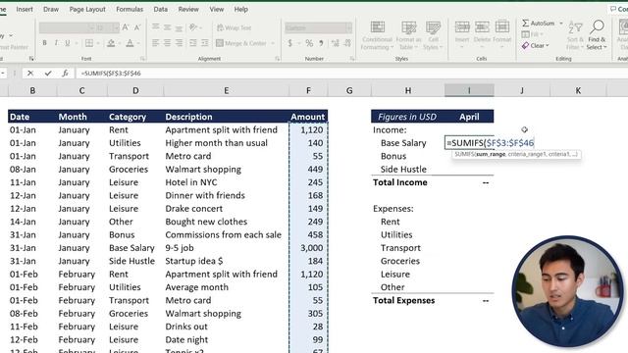Viewport: 628px width, 353px height.
Task: Open Cell Styles gallery
Action: [x=433, y=35]
